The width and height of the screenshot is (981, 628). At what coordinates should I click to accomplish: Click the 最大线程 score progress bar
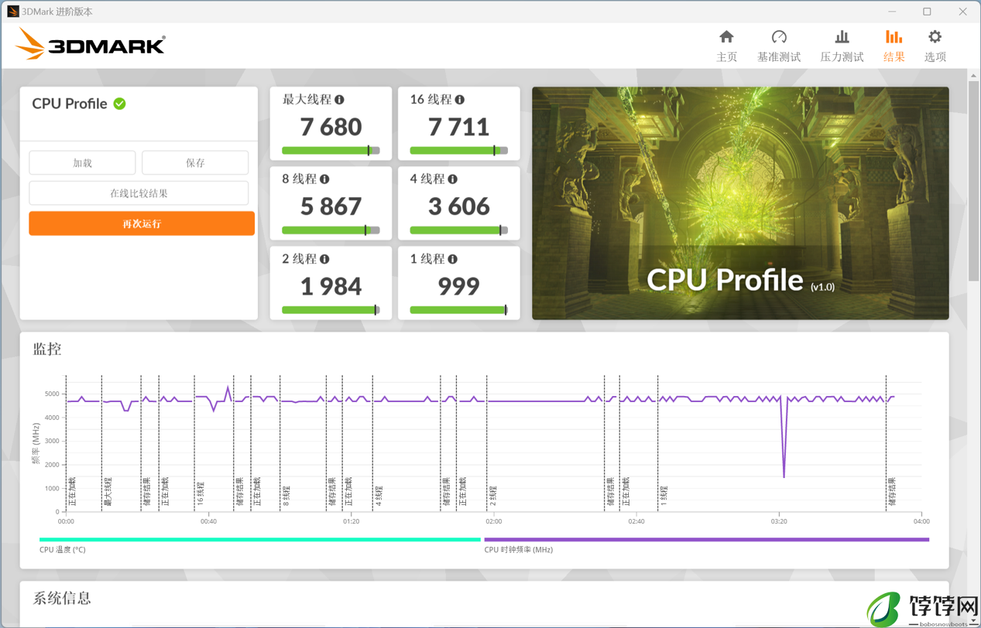(x=331, y=151)
